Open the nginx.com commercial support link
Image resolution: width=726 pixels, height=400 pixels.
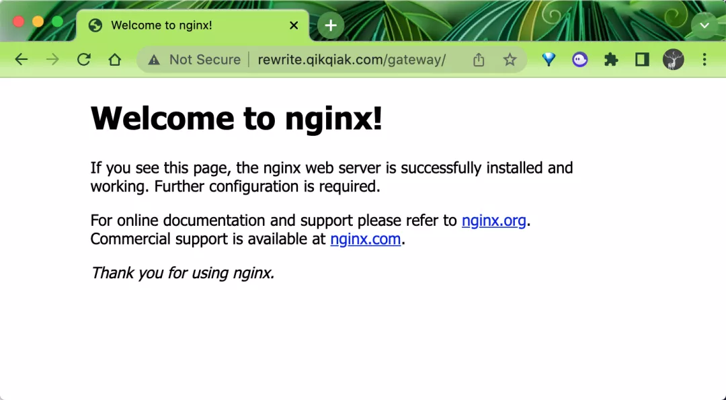366,239
